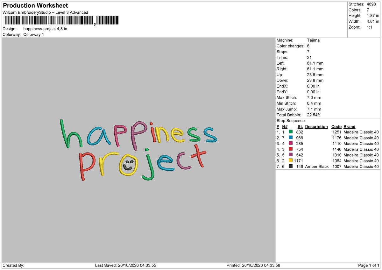Image resolution: width=382 pixels, height=270 pixels.
Task: Click the pink swatch for thread 1110
Action: (x=291, y=143)
